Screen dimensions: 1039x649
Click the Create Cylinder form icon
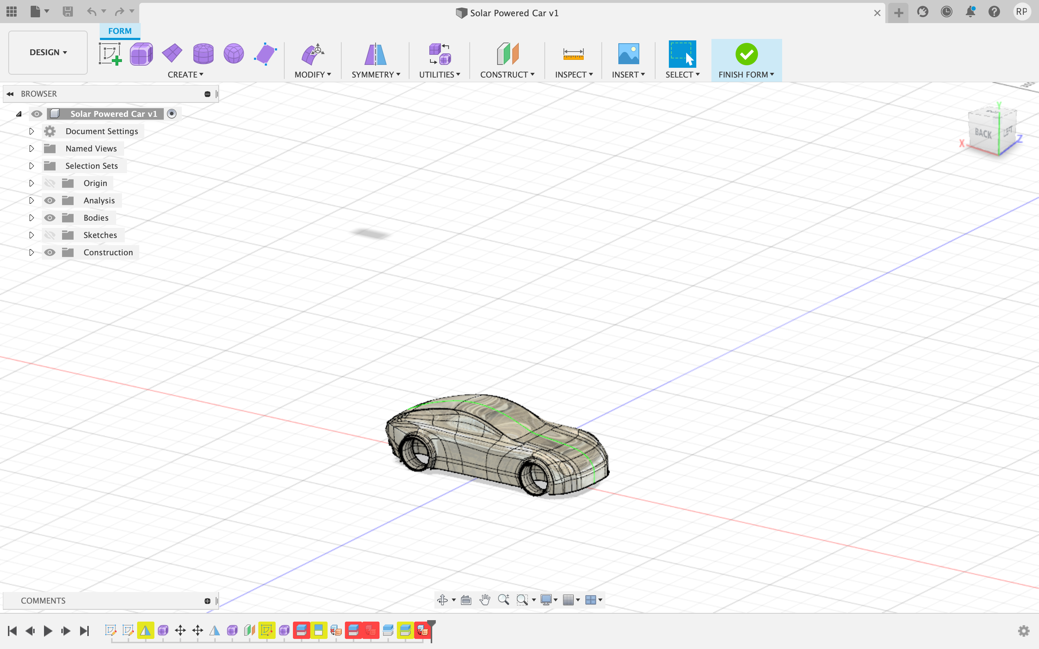[203, 54]
